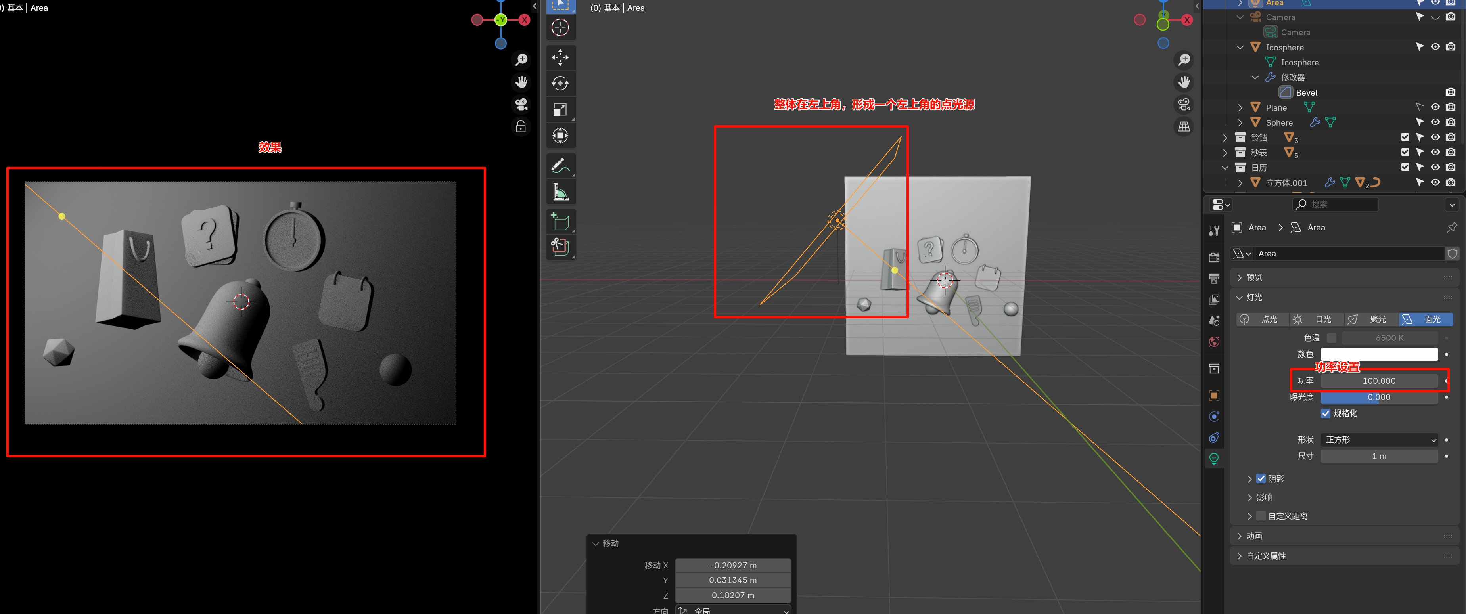
Task: Select the 日光 light type button
Action: click(x=1317, y=319)
